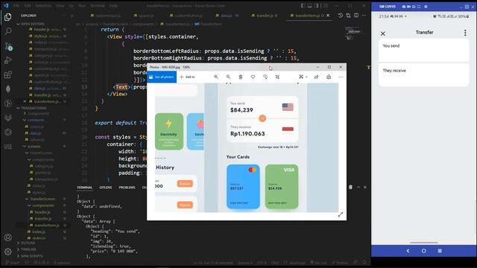Click the blue Mastercard card in photo
This screenshot has height=268, width=477.
tap(243, 186)
